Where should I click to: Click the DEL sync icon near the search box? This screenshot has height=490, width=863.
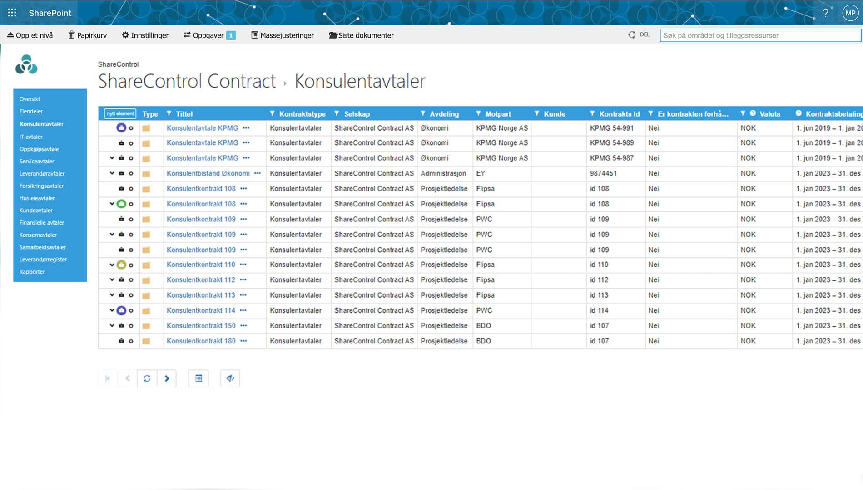tap(632, 34)
